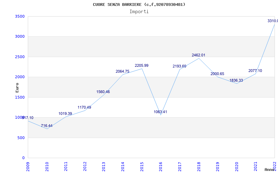Click the Anno axis label
Screen dimensions: 278x173
(269, 170)
